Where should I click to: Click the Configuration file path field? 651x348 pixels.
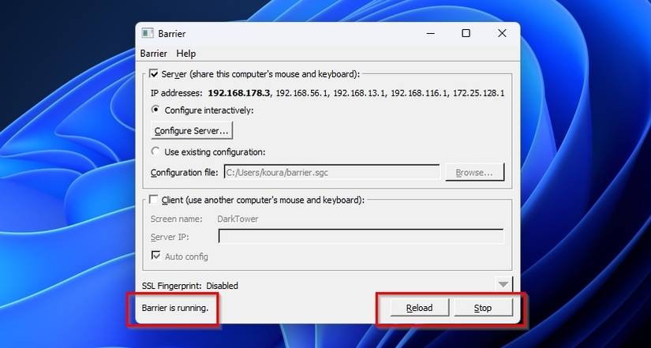tap(331, 172)
